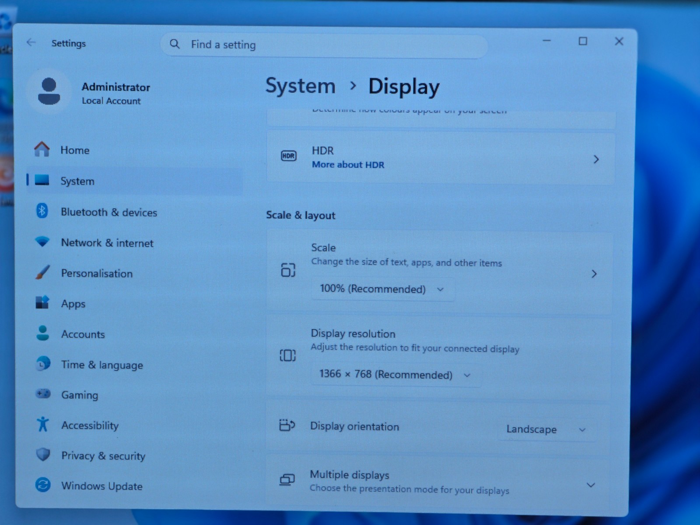Open Accounts settings
Image resolution: width=700 pixels, height=525 pixels.
(x=133, y=334)
